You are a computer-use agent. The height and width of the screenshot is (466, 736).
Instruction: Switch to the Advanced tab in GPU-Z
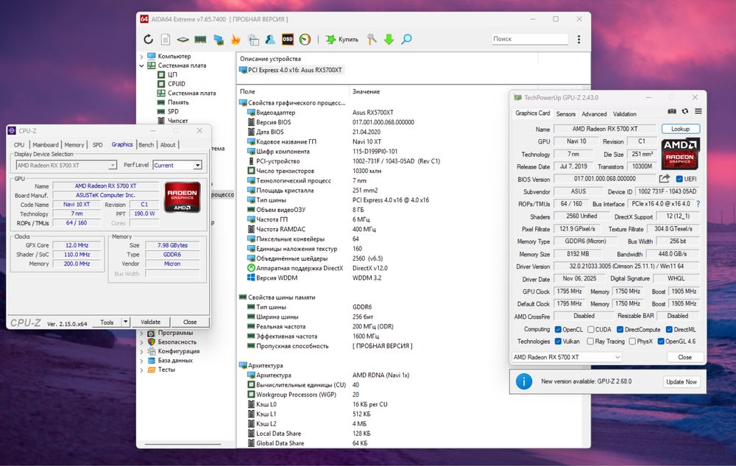pos(594,114)
